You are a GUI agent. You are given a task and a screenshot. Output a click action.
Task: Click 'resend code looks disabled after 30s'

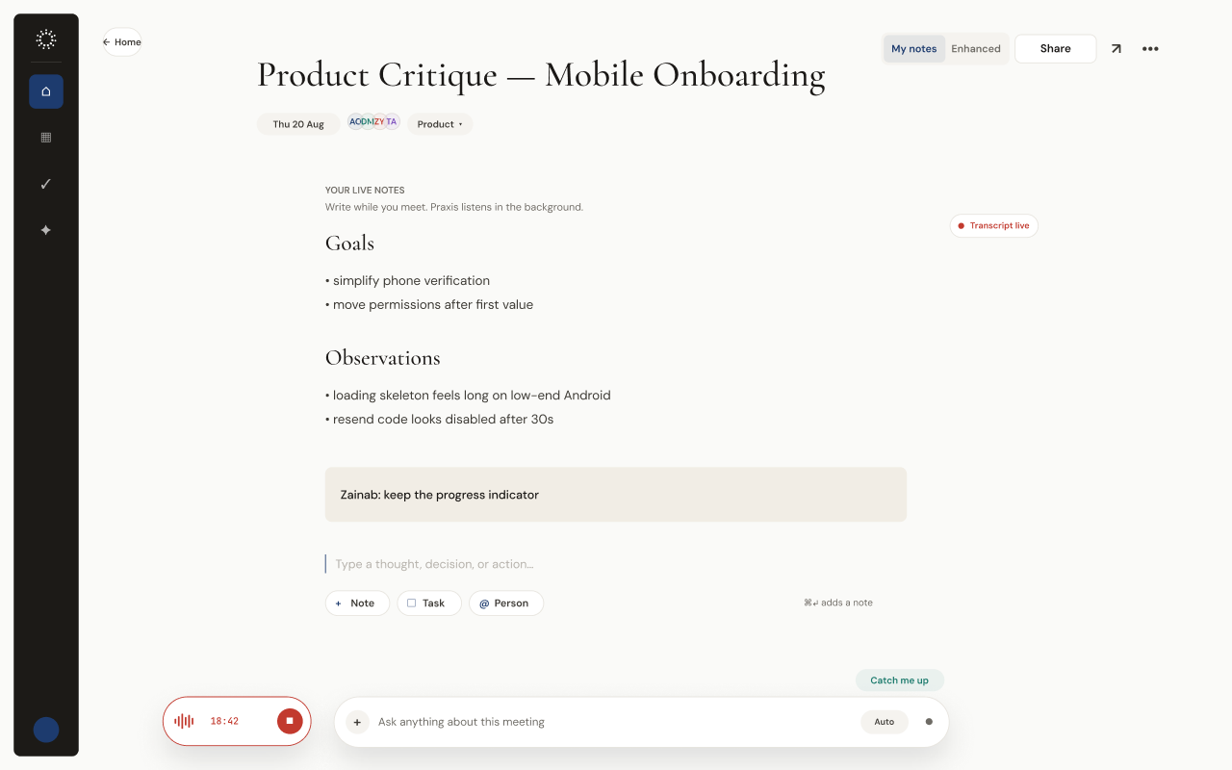(439, 420)
